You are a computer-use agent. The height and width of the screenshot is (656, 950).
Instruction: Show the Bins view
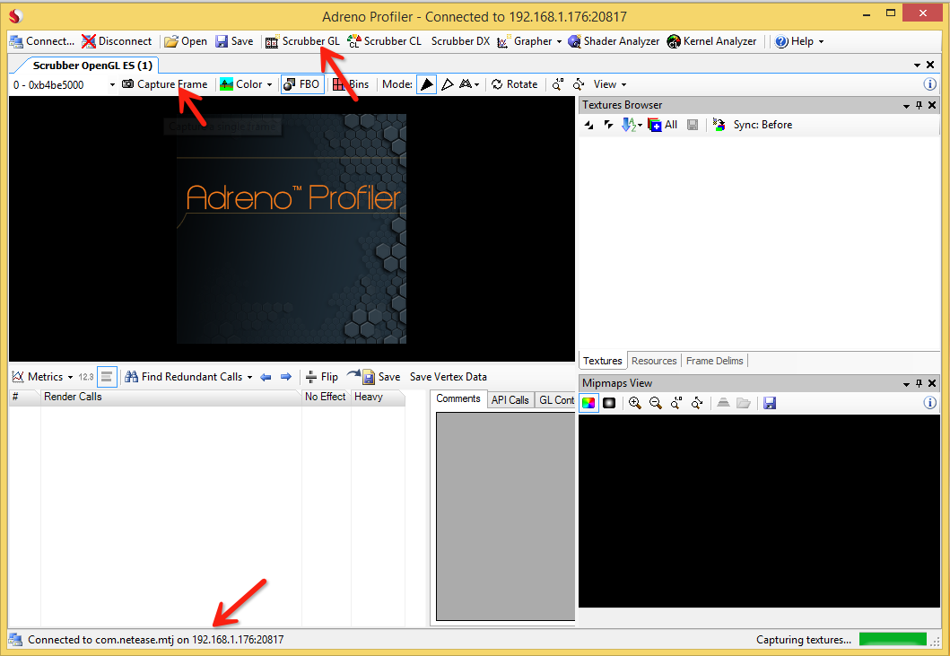coord(349,83)
